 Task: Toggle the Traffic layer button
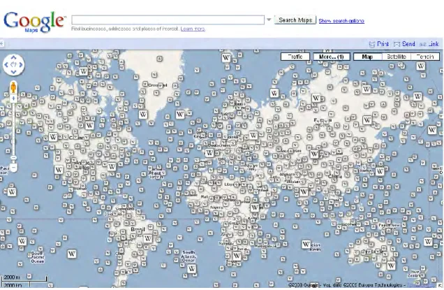pyautogui.click(x=295, y=57)
